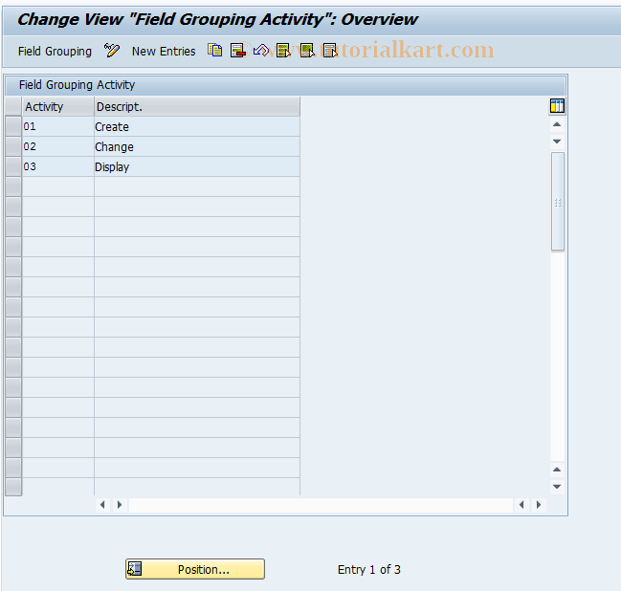Click the top scroll up arrow of the vertical scrollbar
Image resolution: width=621 pixels, height=591 pixels.
pyautogui.click(x=557, y=124)
